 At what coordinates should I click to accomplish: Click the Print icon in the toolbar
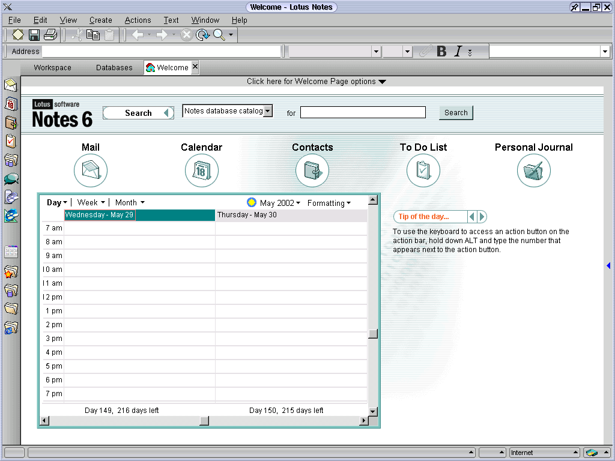click(50, 35)
